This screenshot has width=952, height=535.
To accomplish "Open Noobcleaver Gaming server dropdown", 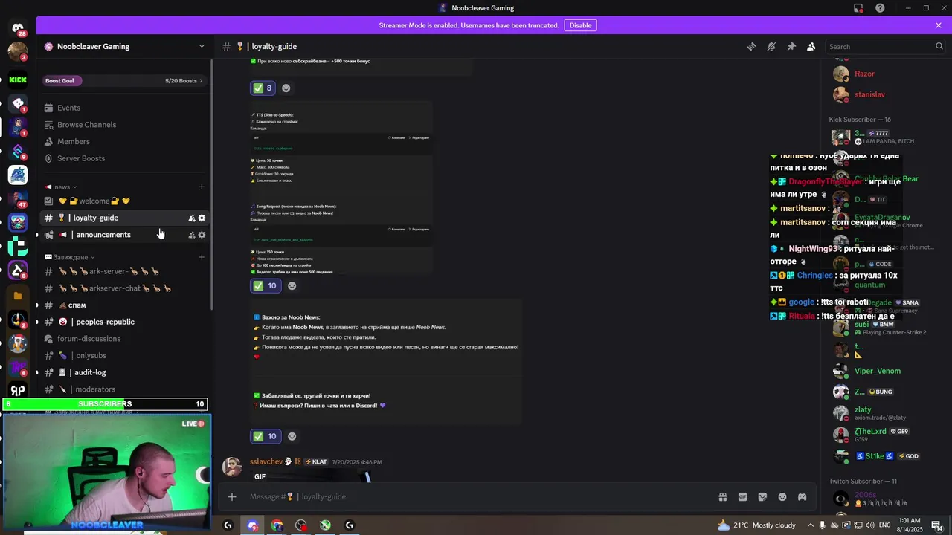I will point(201,46).
